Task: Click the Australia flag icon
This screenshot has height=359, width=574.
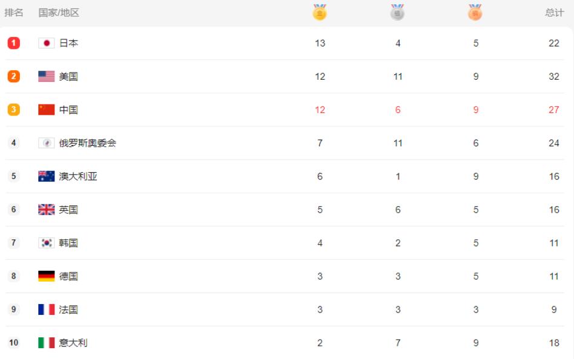Action: pos(47,176)
